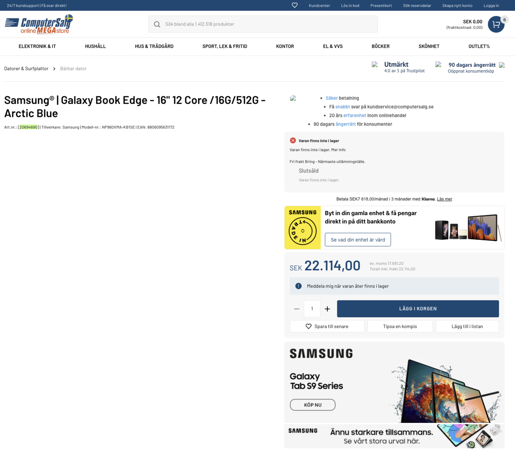The image size is (515, 466).
Task: Click the ångerrätt link in bullet list
Action: [x=346, y=124]
